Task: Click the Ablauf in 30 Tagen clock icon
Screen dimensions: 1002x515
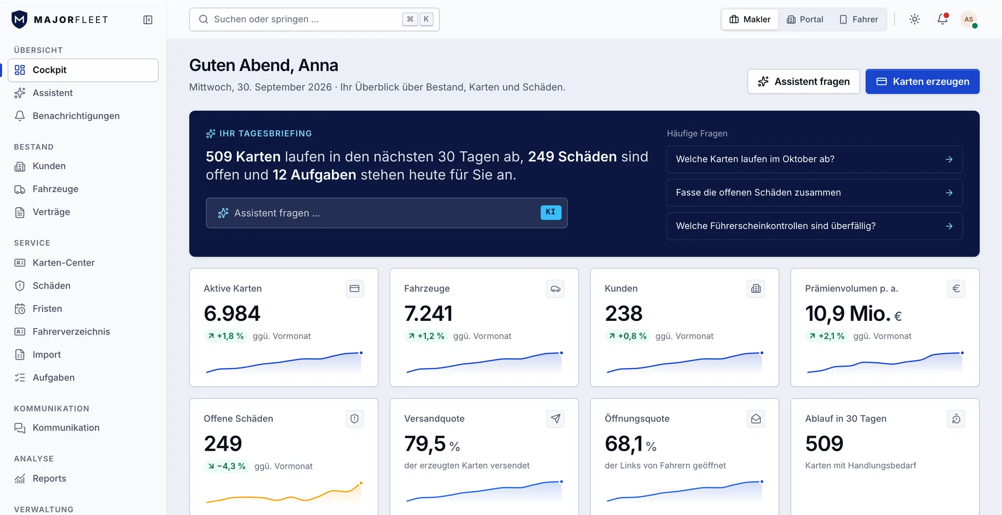Action: coord(956,418)
